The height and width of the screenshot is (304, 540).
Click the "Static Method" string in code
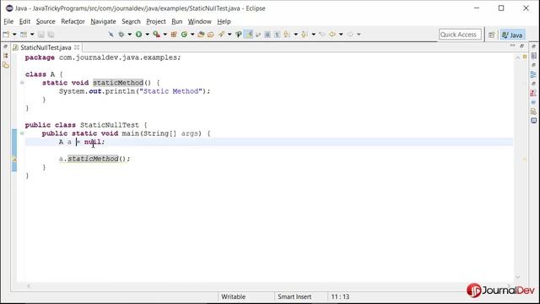(170, 91)
